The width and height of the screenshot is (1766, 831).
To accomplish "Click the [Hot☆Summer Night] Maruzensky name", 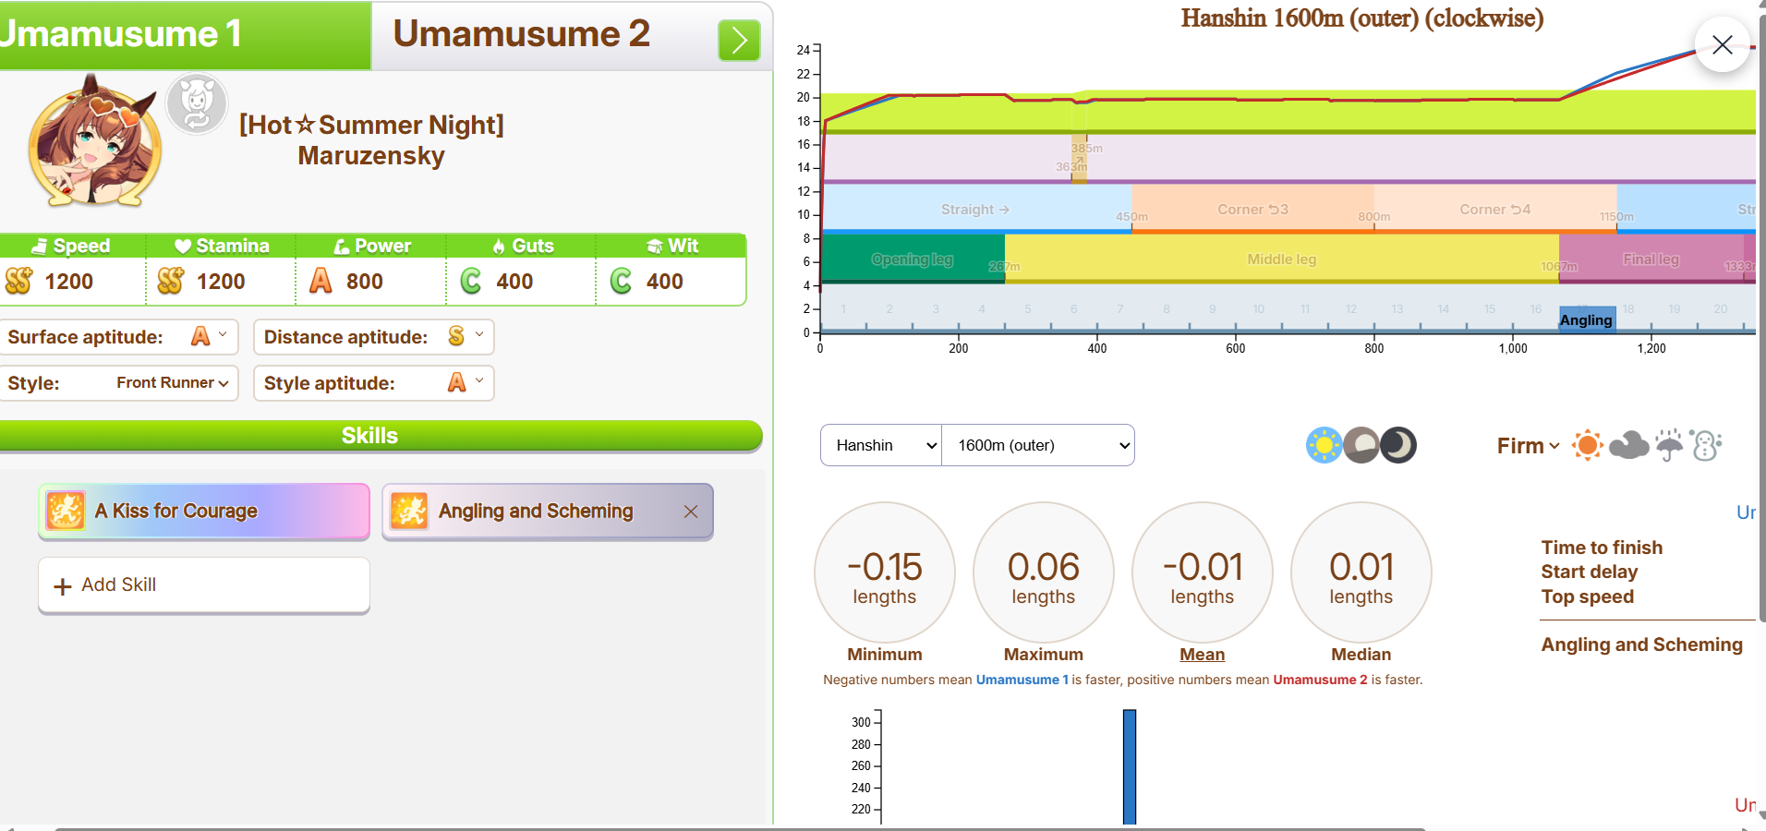I will click(x=371, y=139).
